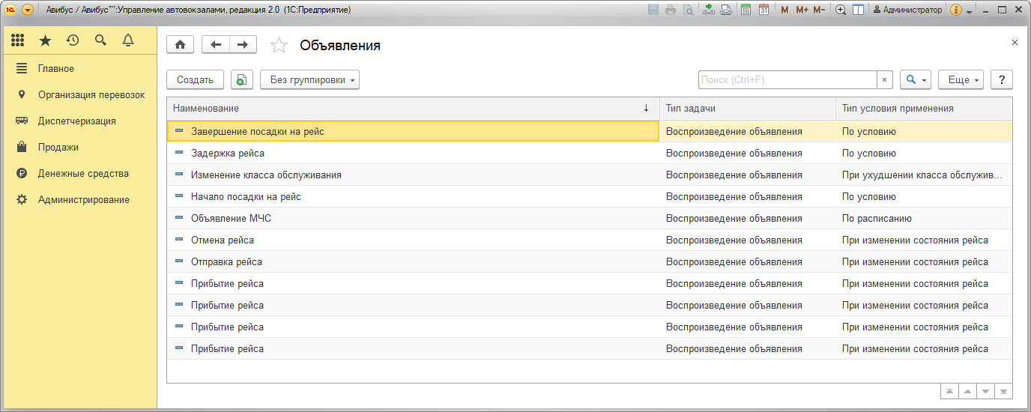Open the History clock icon
Screen dimensions: 1031x412
click(x=73, y=40)
